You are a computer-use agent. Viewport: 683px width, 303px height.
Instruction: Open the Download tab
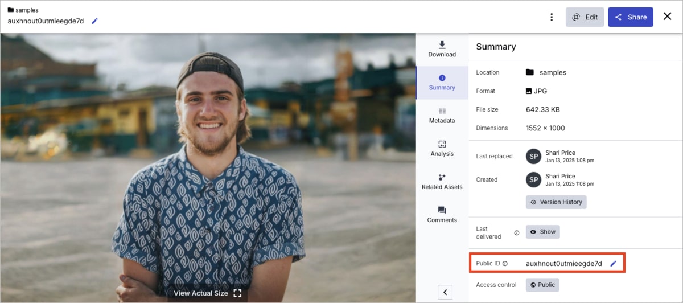click(442, 50)
